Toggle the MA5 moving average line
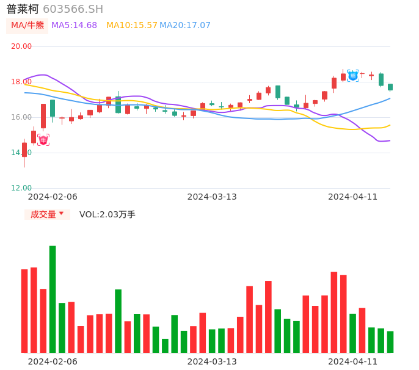419x370 pixels. 74,26
